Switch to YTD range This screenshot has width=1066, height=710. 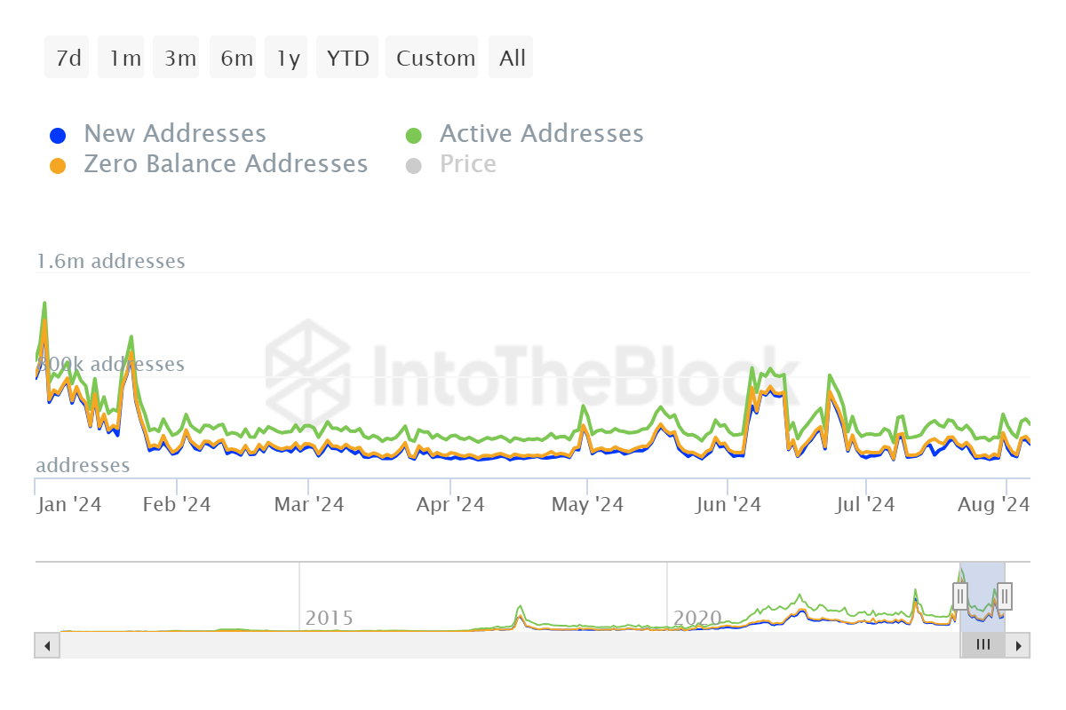[347, 59]
